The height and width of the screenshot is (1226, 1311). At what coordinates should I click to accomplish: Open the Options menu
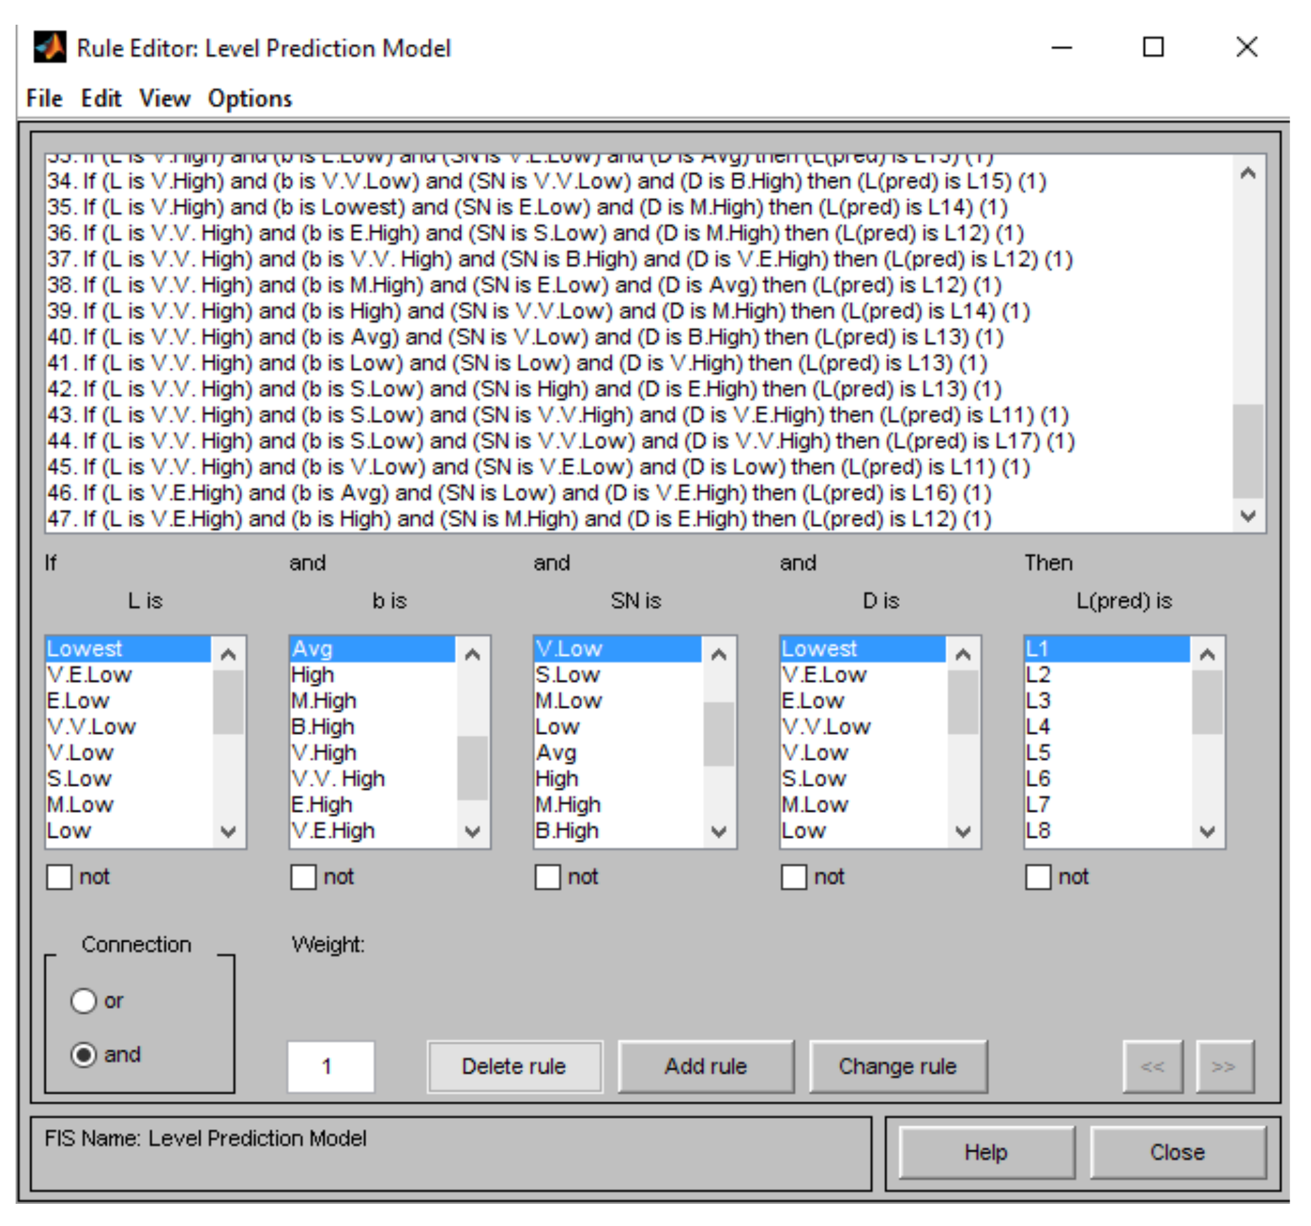250,99
